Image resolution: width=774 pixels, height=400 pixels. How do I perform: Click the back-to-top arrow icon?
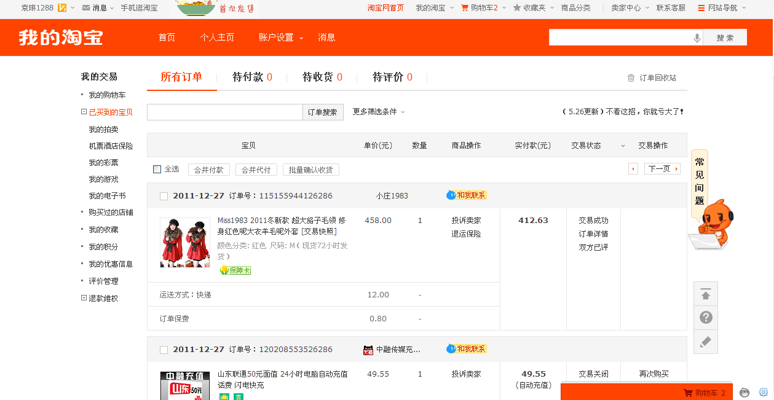coord(706,294)
